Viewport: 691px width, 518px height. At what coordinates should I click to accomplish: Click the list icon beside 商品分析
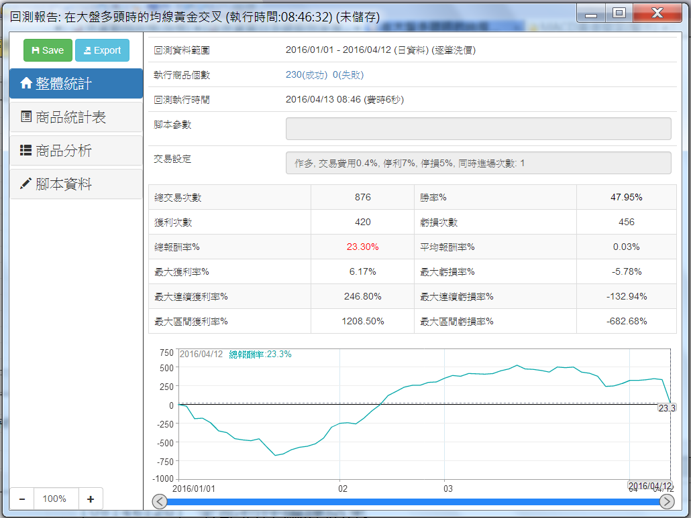(26, 151)
